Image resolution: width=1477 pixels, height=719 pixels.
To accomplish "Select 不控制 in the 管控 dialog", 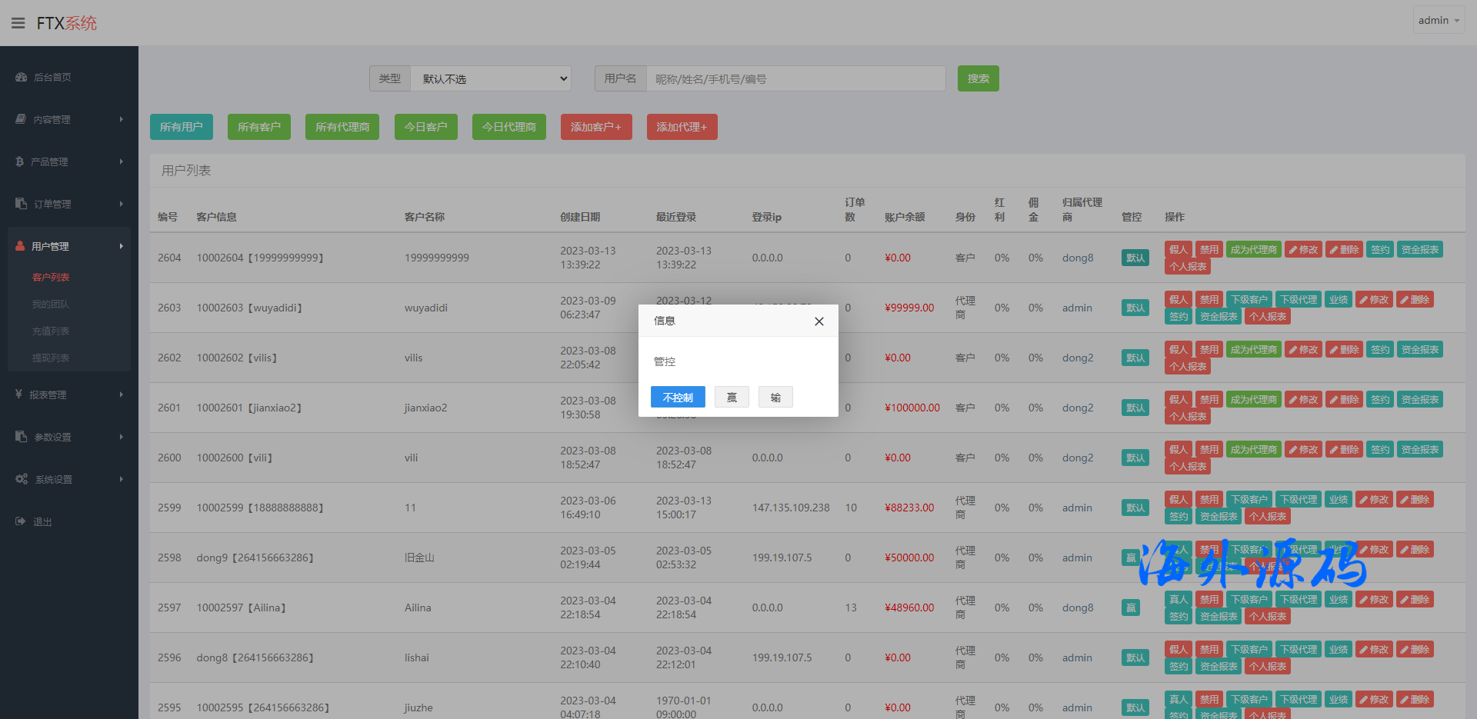I will [677, 398].
